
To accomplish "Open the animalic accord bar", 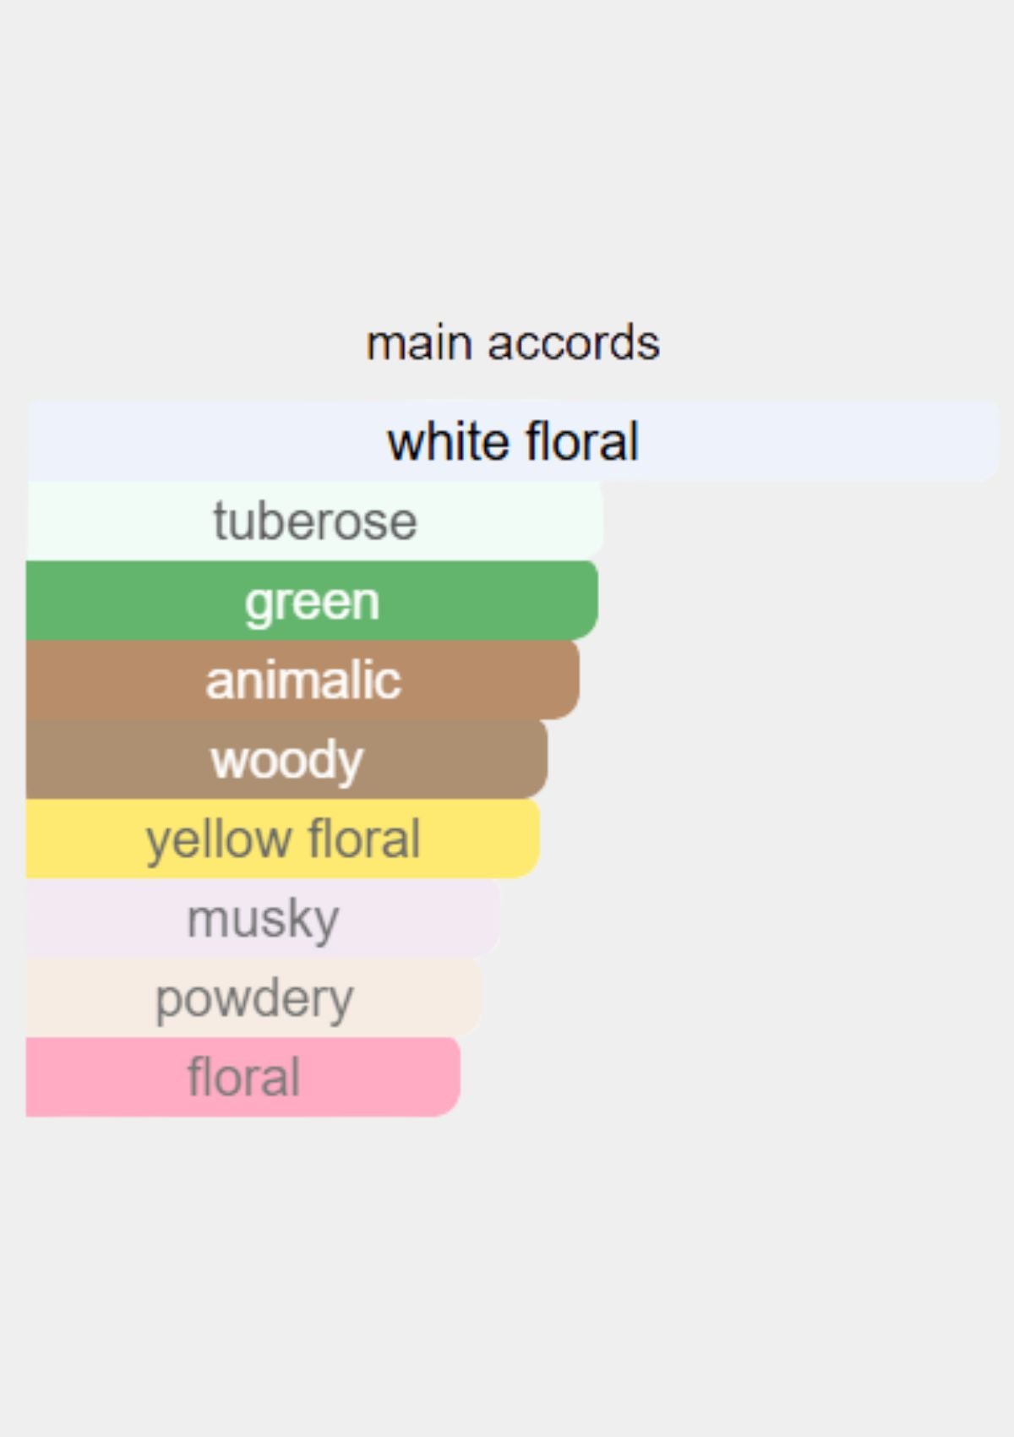I will tap(303, 680).
